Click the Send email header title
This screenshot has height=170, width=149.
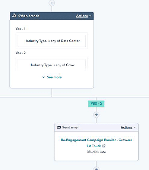[x=71, y=127]
